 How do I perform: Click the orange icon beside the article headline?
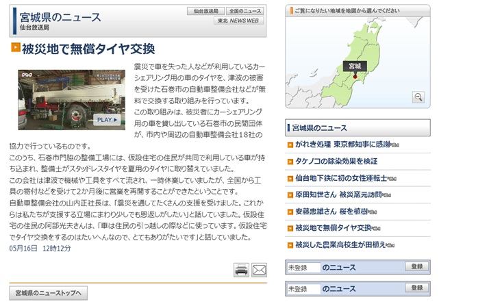point(15,47)
